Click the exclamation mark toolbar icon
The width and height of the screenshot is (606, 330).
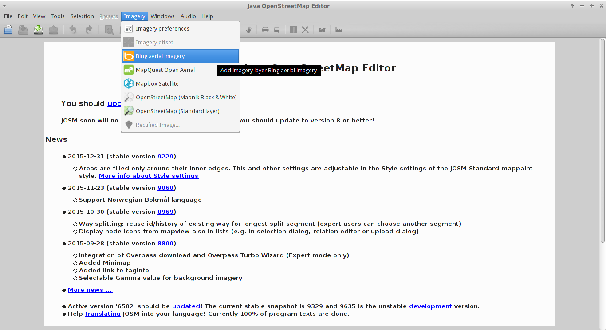point(294,30)
